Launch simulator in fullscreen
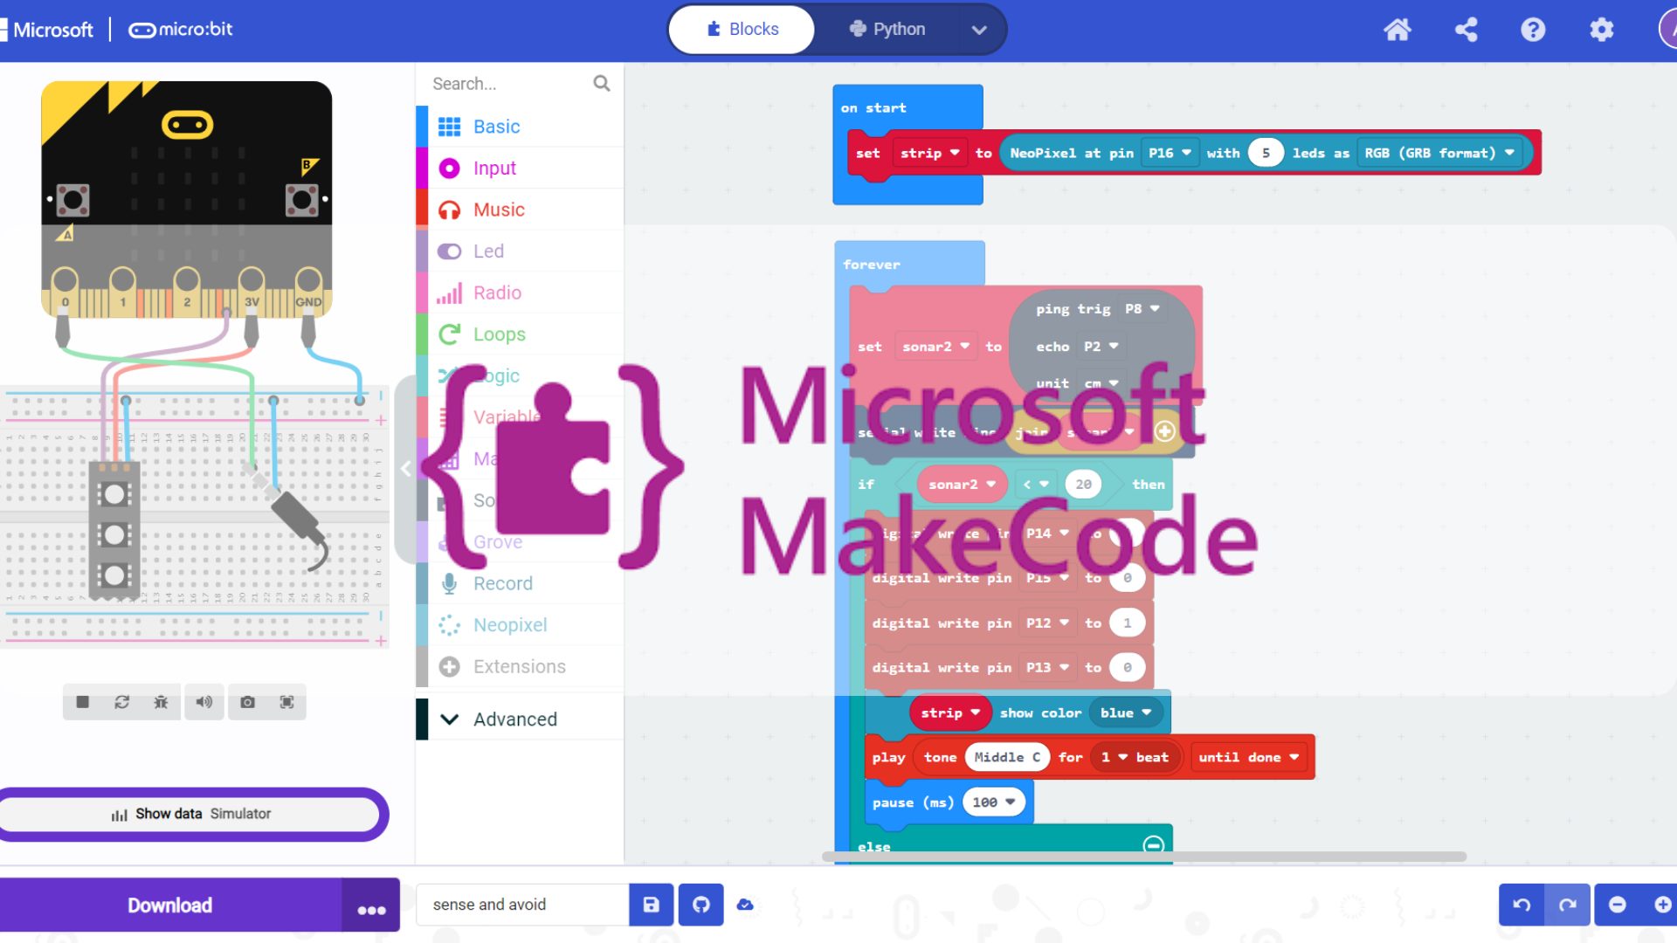Screen dimensions: 1677x943 [286, 702]
